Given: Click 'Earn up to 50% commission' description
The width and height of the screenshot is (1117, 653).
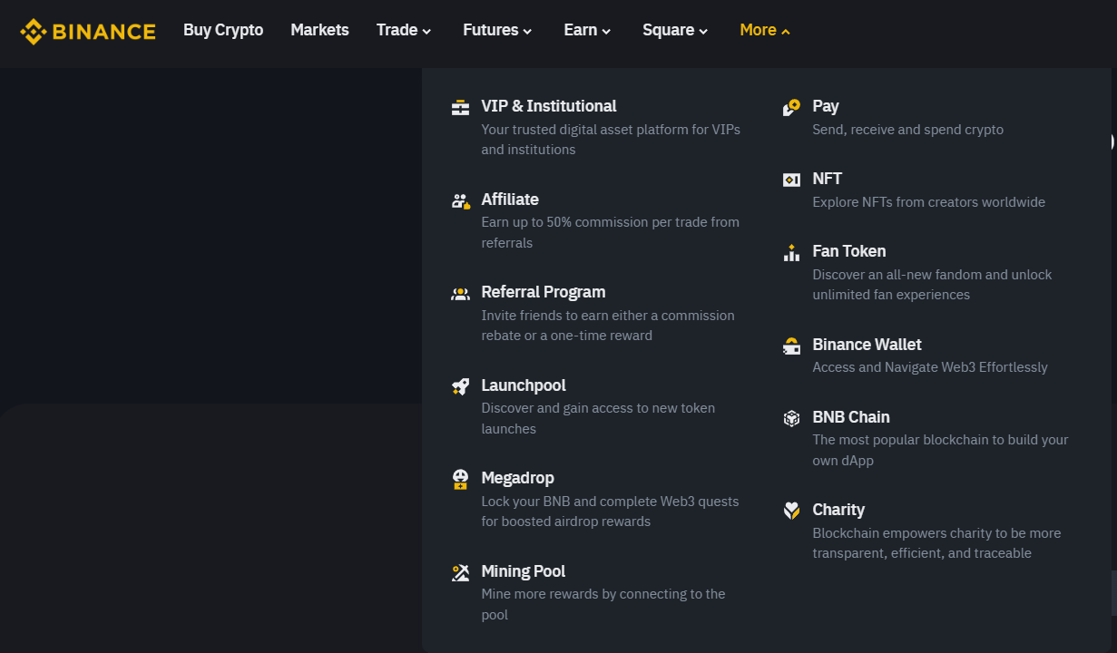Looking at the screenshot, I should pyautogui.click(x=610, y=232).
